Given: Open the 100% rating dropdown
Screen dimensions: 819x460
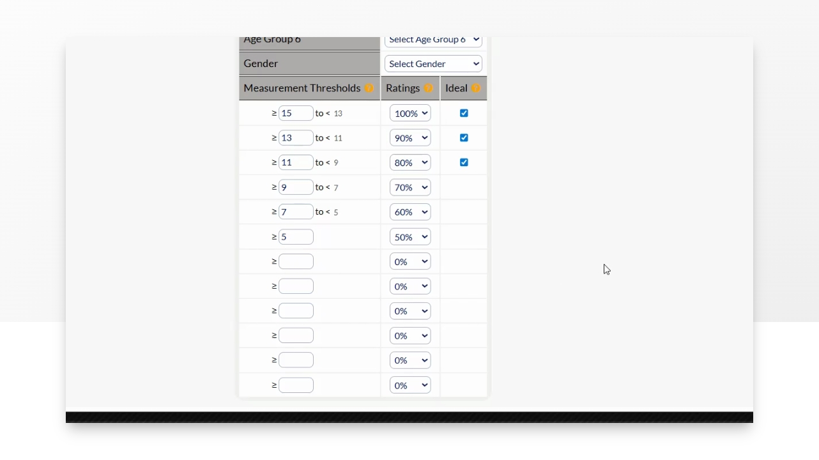Looking at the screenshot, I should (x=410, y=113).
